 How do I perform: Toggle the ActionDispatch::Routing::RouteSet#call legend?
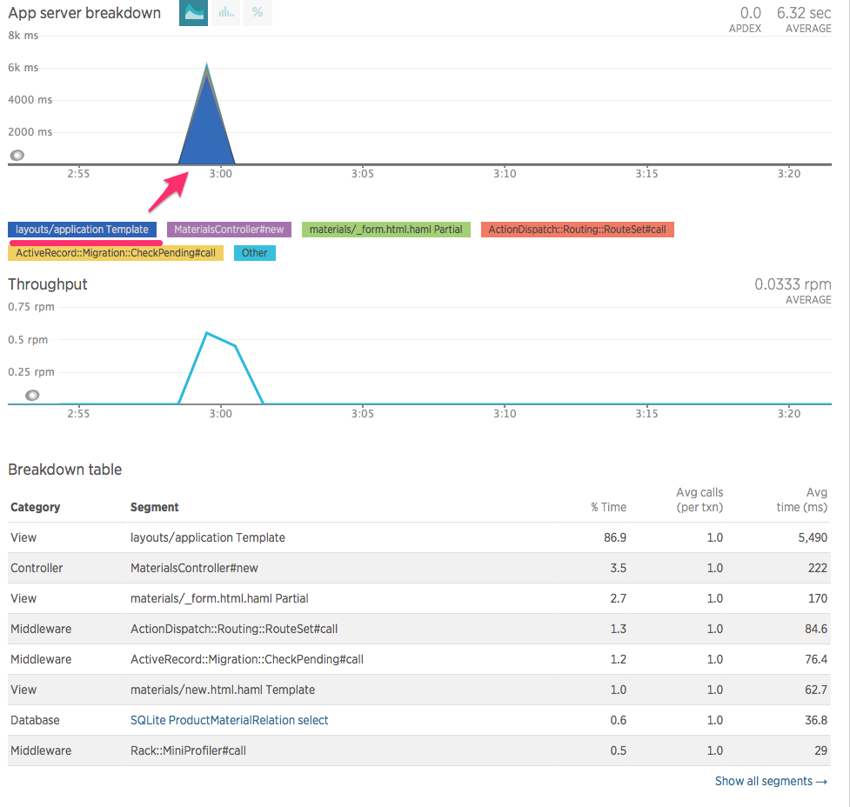[577, 229]
